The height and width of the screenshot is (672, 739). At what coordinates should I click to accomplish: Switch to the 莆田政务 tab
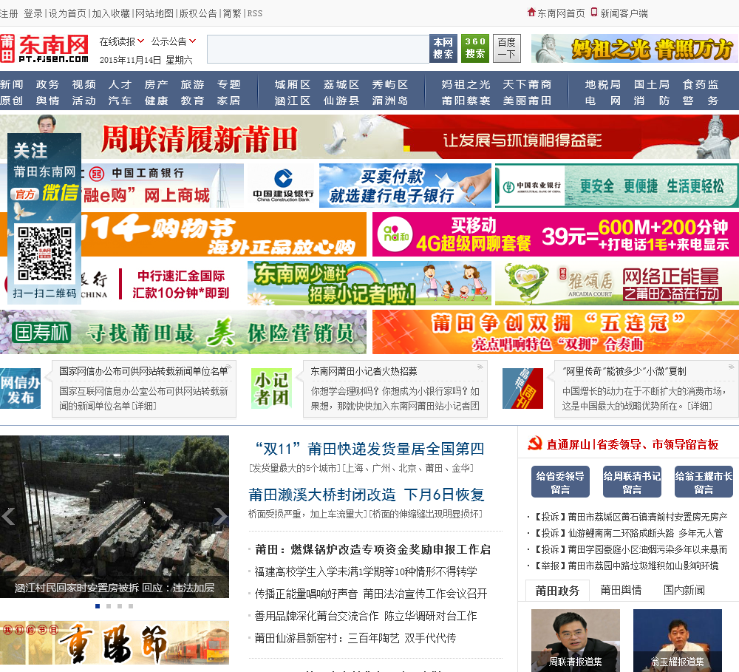557,591
